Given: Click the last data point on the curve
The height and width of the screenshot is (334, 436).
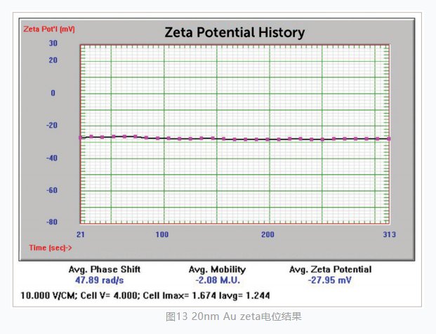Looking at the screenshot, I should (388, 139).
